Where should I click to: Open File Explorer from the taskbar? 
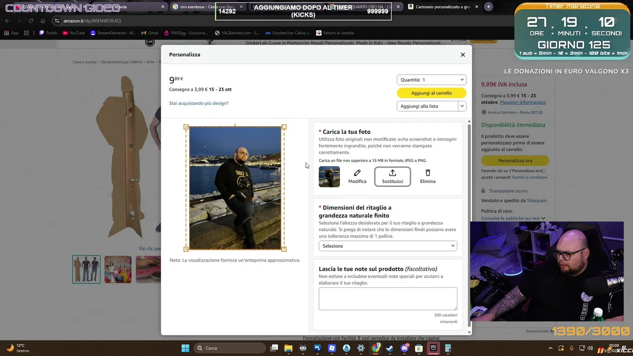point(288,348)
